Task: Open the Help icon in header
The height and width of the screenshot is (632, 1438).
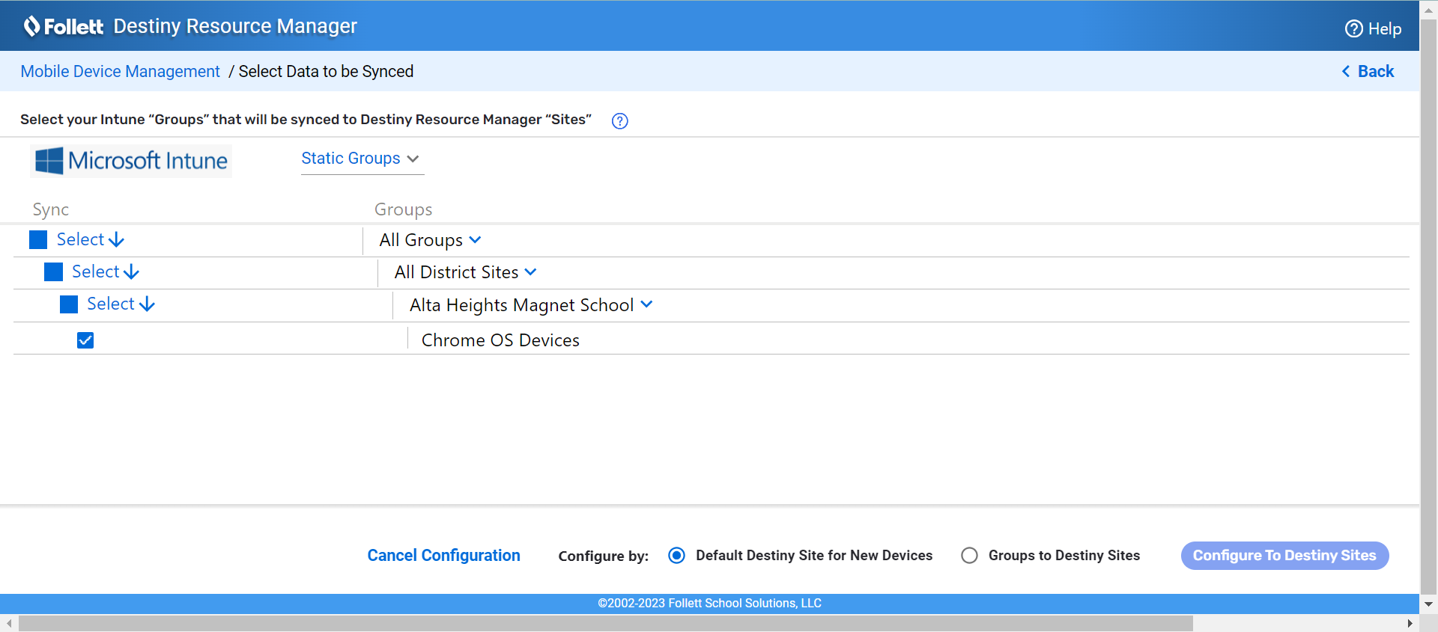Action: [x=1353, y=28]
